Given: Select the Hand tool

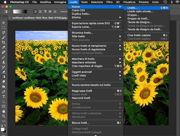Looking at the screenshot, I should click(x=4, y=111).
